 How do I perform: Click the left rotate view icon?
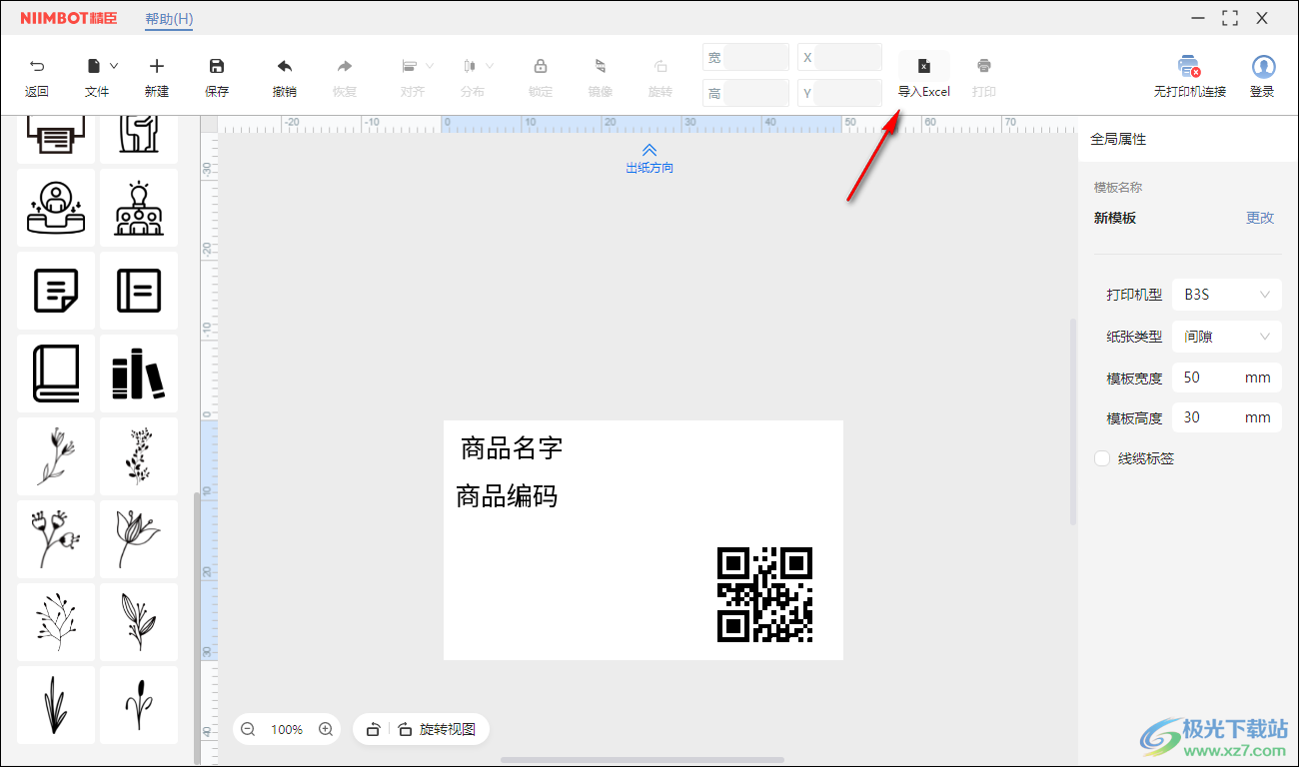373,730
